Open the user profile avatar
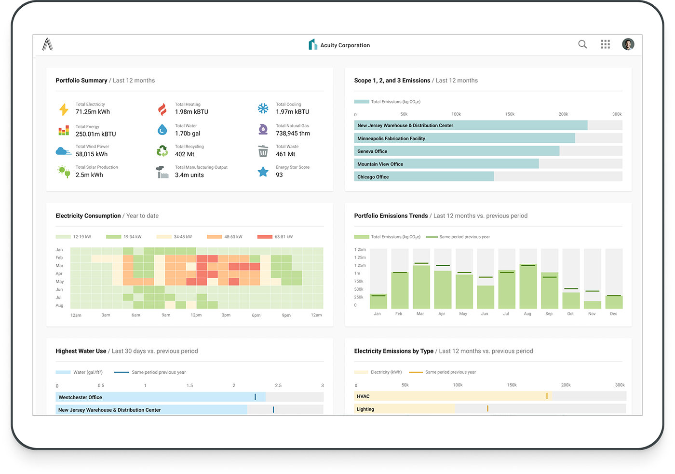Screen dimensions: 675x474 [628, 44]
